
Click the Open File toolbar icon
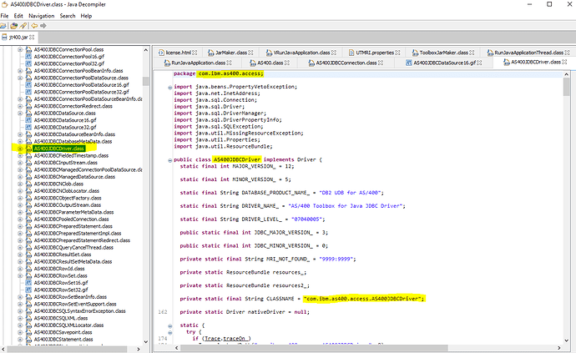pos(3,26)
